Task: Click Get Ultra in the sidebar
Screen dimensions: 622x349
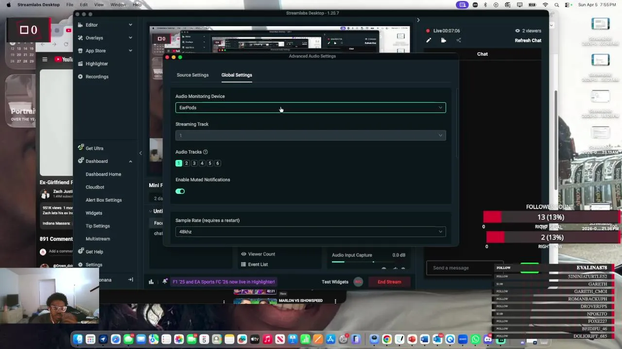Action: 94,148
